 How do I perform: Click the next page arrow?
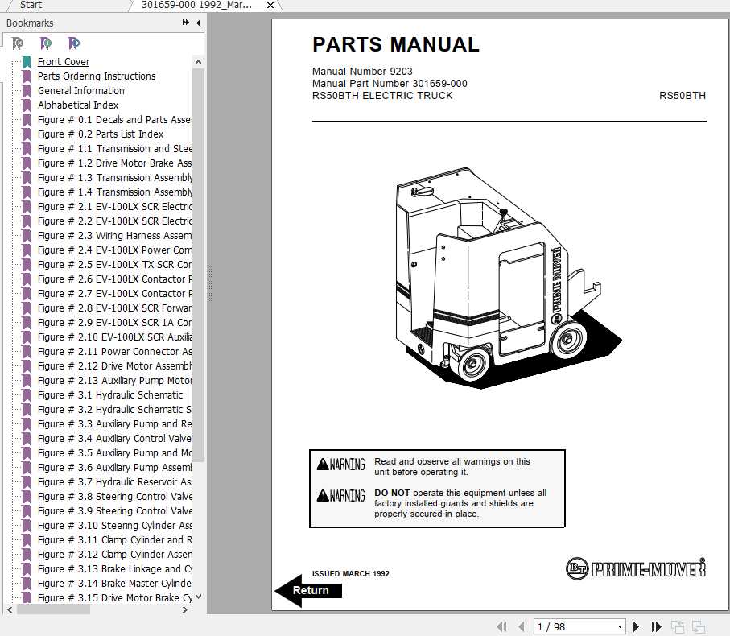click(636, 626)
